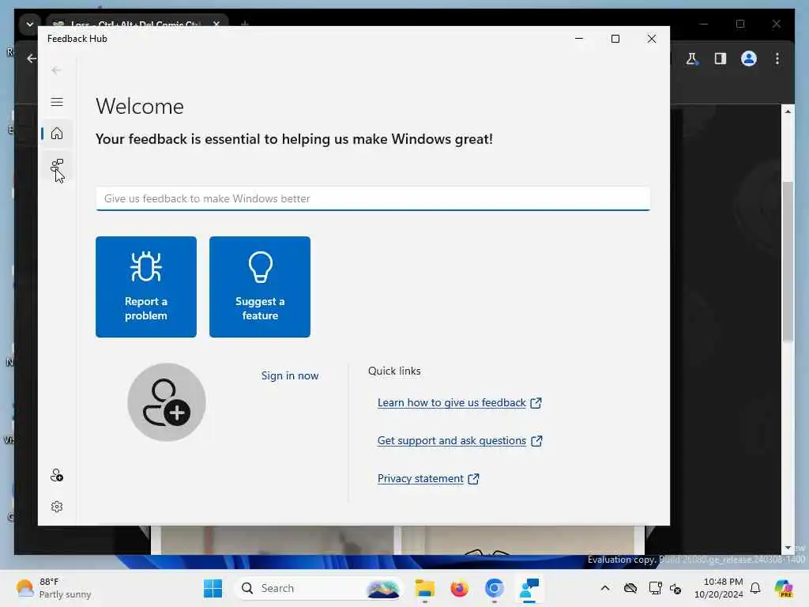Open the Windows Start menu
The width and height of the screenshot is (809, 607).
pos(213,588)
